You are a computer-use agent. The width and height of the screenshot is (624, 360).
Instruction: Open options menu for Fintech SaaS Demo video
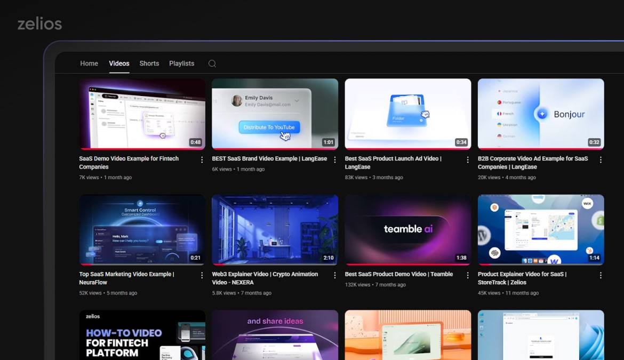tap(202, 159)
